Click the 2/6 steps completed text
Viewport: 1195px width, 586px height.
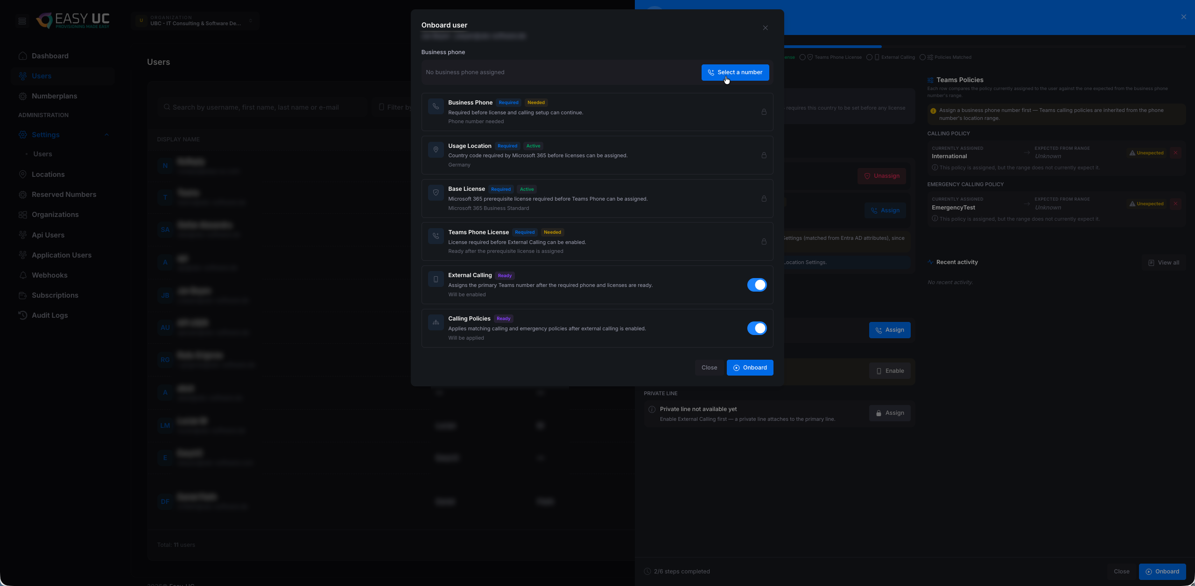682,572
